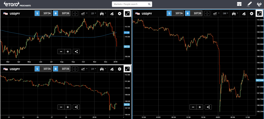Expand the 5M chart to fullscreen

point(259,13)
